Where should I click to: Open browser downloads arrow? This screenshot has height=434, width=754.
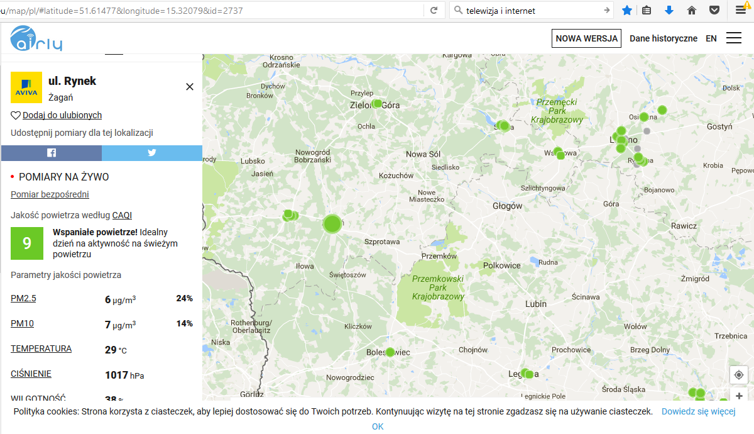tap(669, 10)
